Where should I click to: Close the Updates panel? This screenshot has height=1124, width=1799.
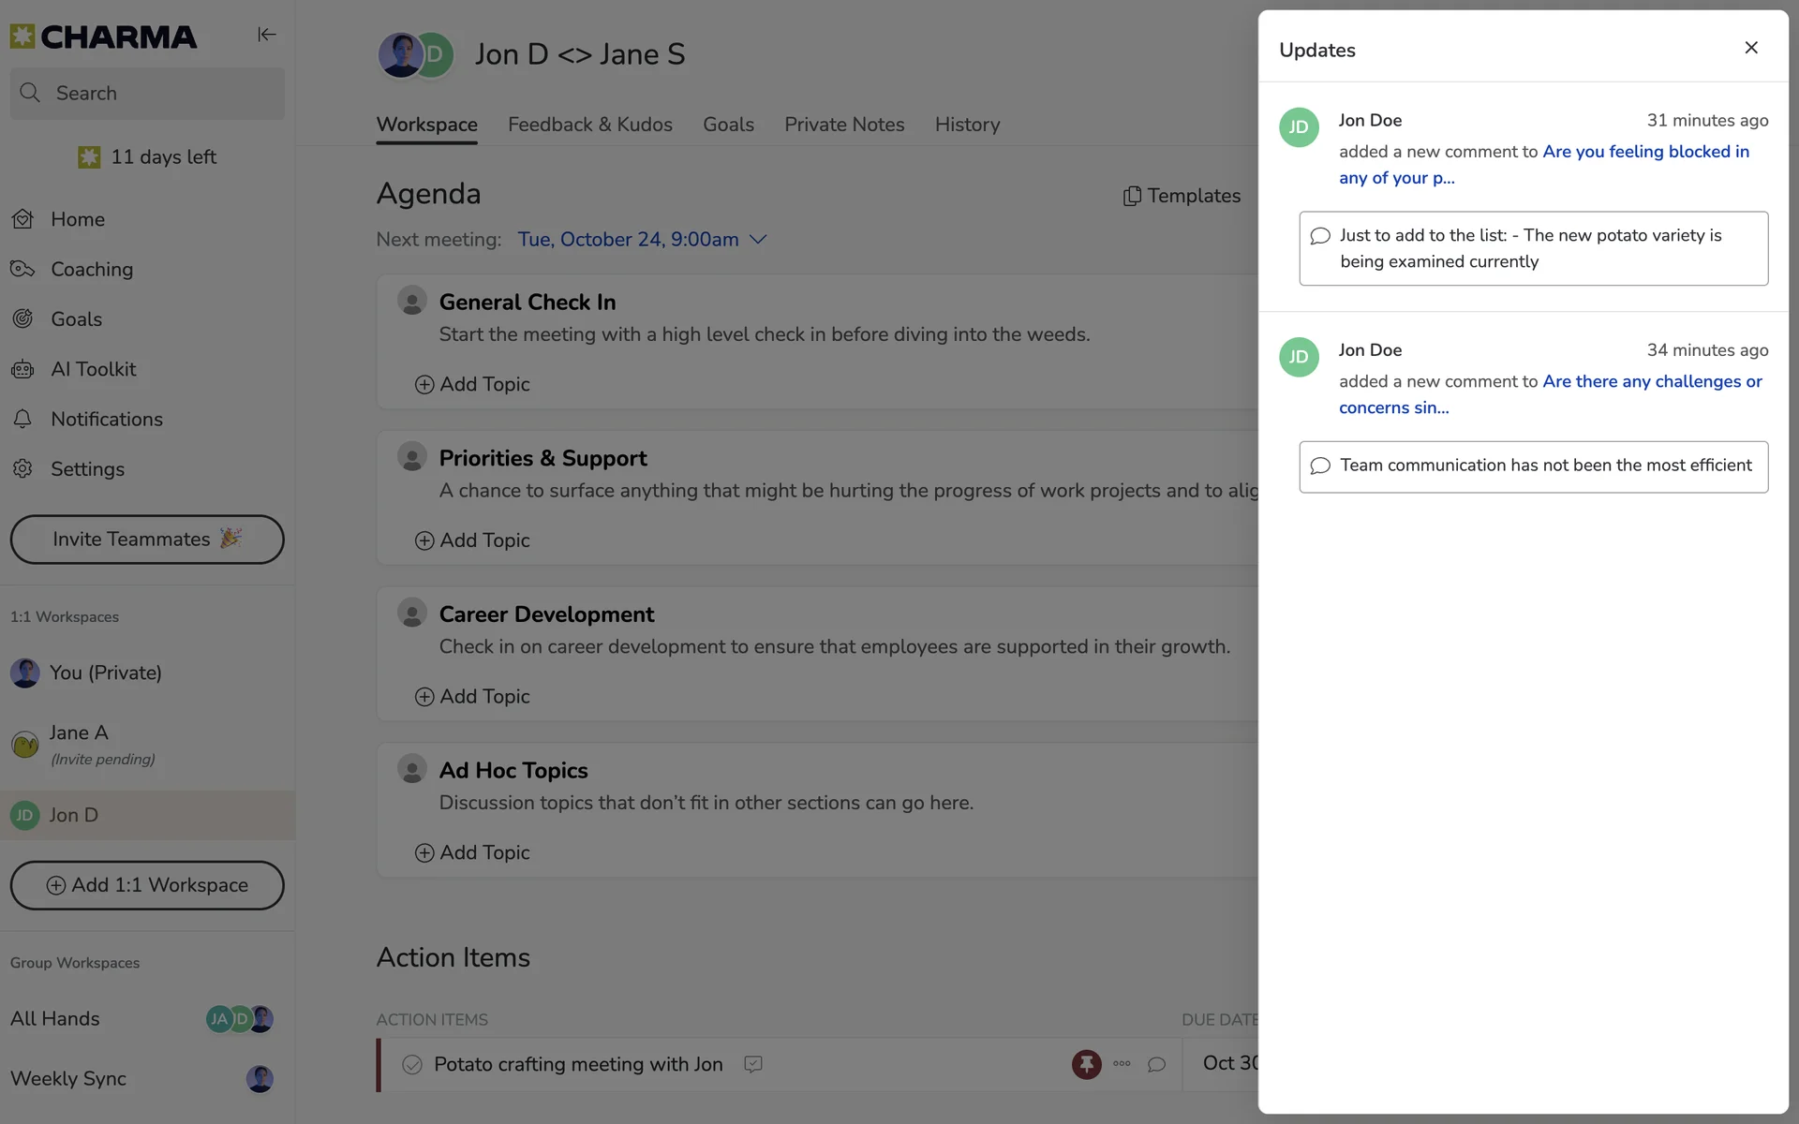pos(1750,48)
